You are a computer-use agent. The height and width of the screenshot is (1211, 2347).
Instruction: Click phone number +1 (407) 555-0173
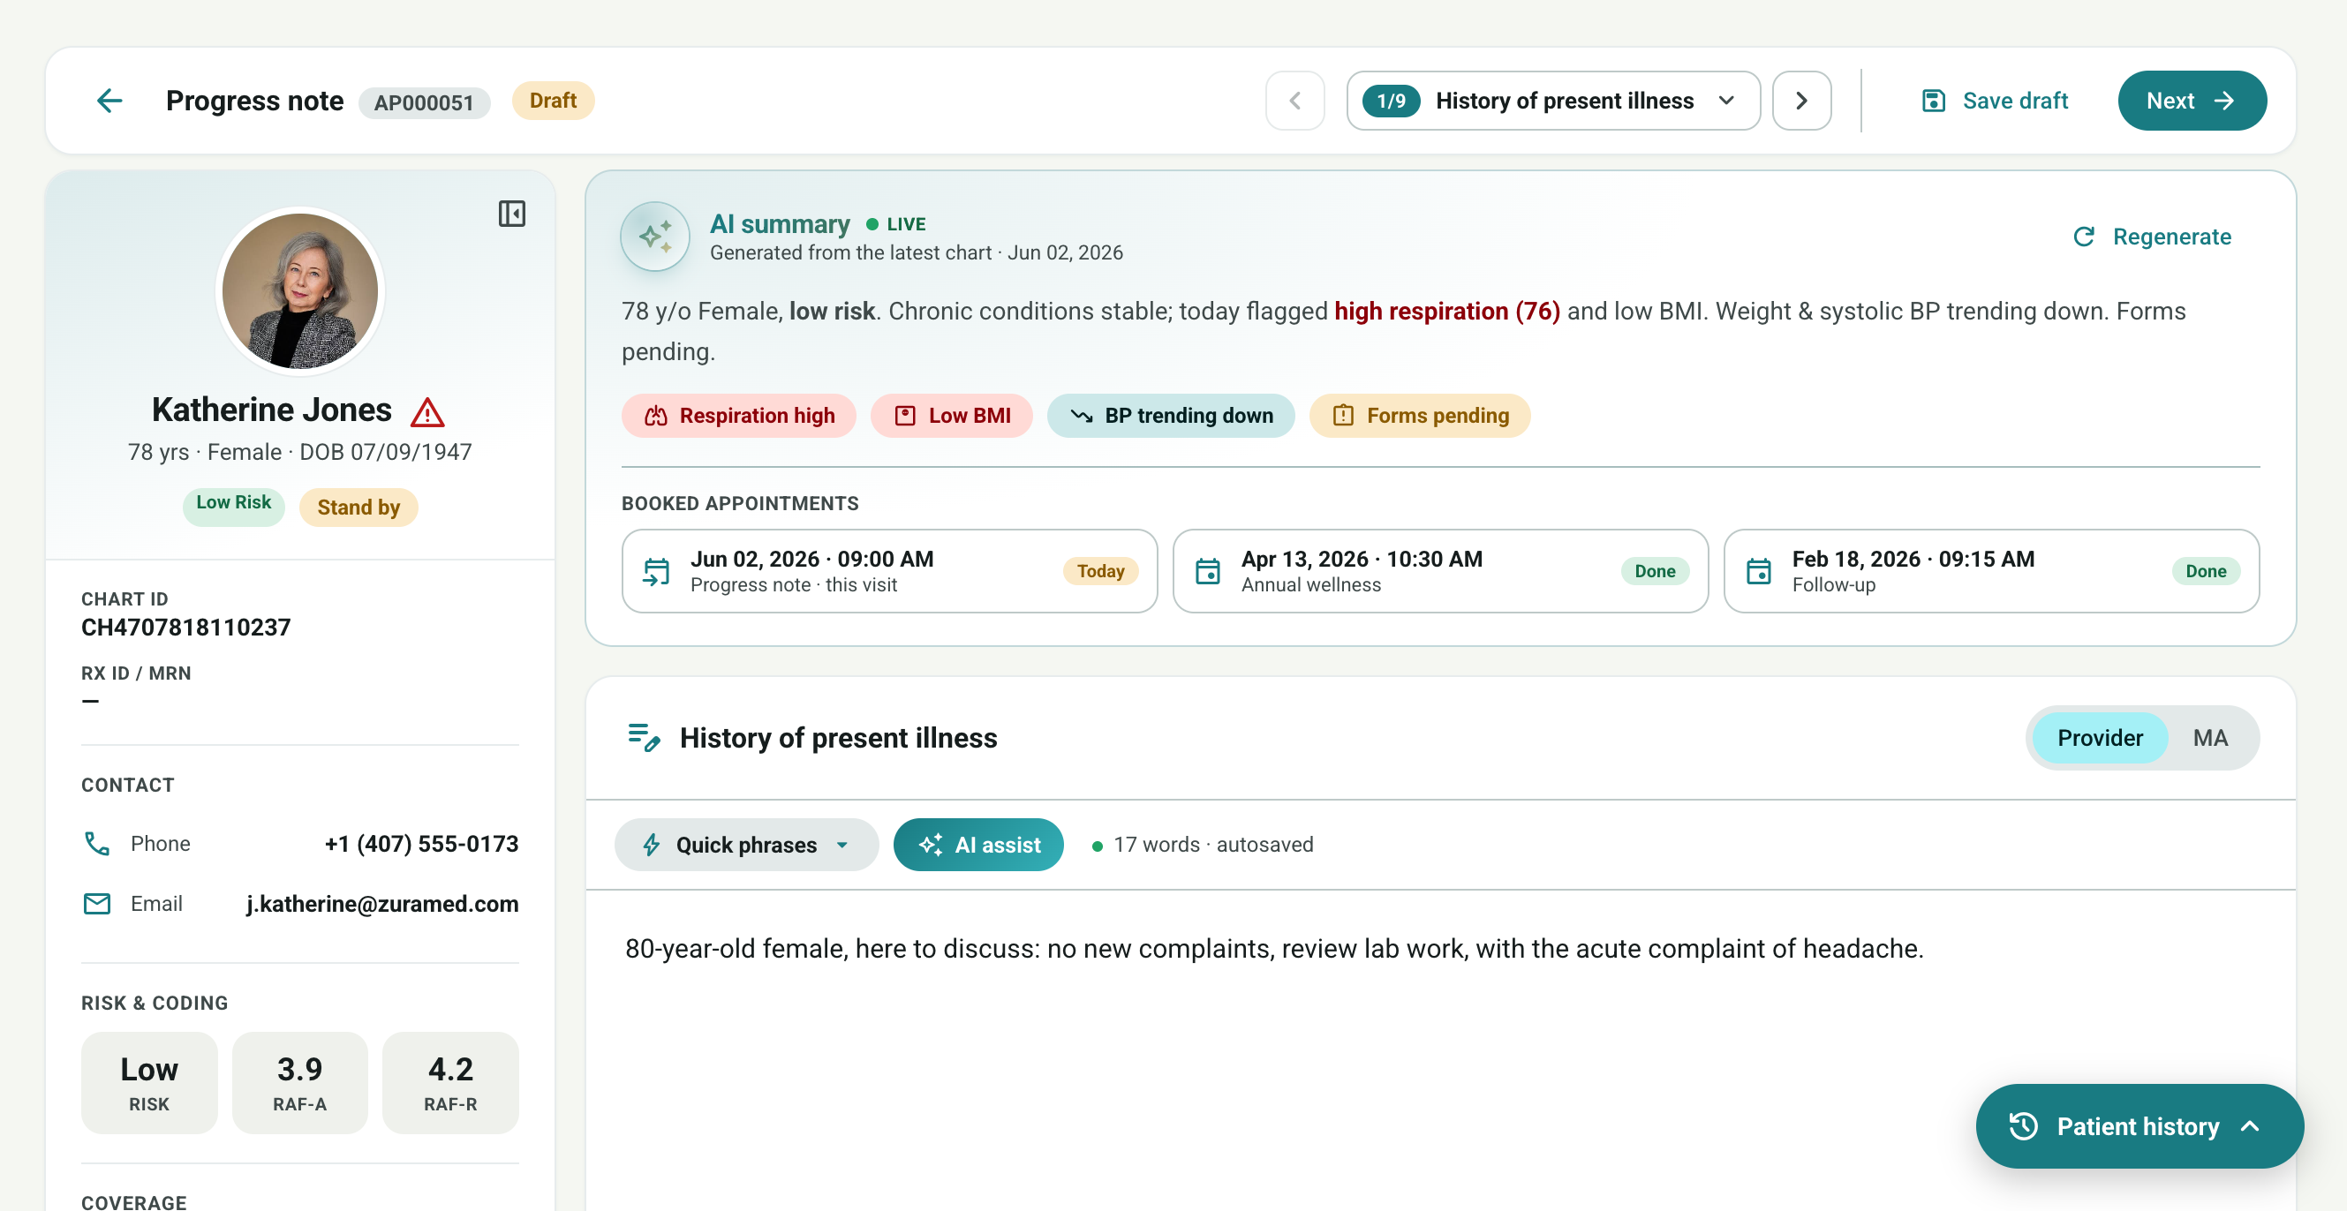[422, 844]
